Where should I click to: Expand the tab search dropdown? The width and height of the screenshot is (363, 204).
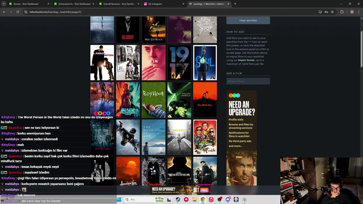(4, 4)
